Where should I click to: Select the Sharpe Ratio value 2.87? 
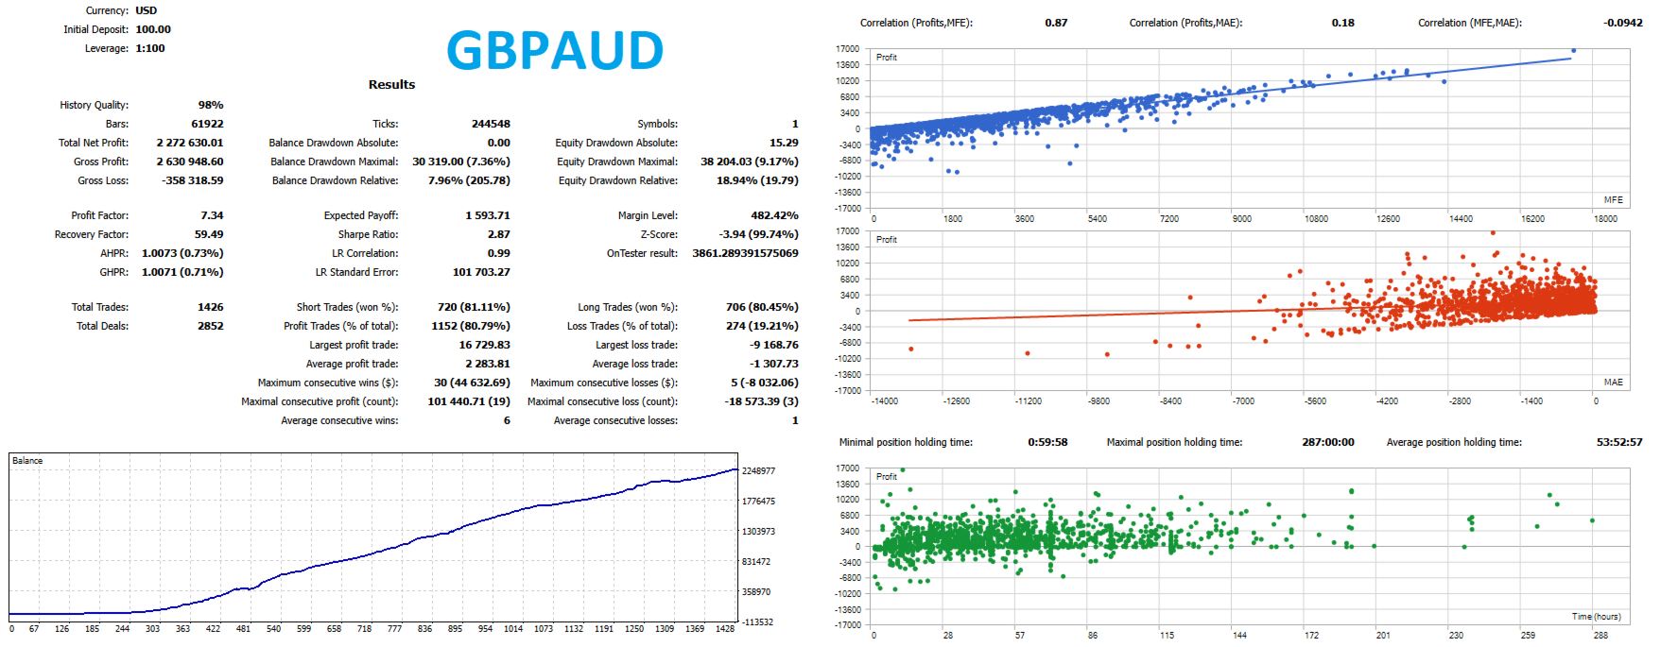[499, 234]
